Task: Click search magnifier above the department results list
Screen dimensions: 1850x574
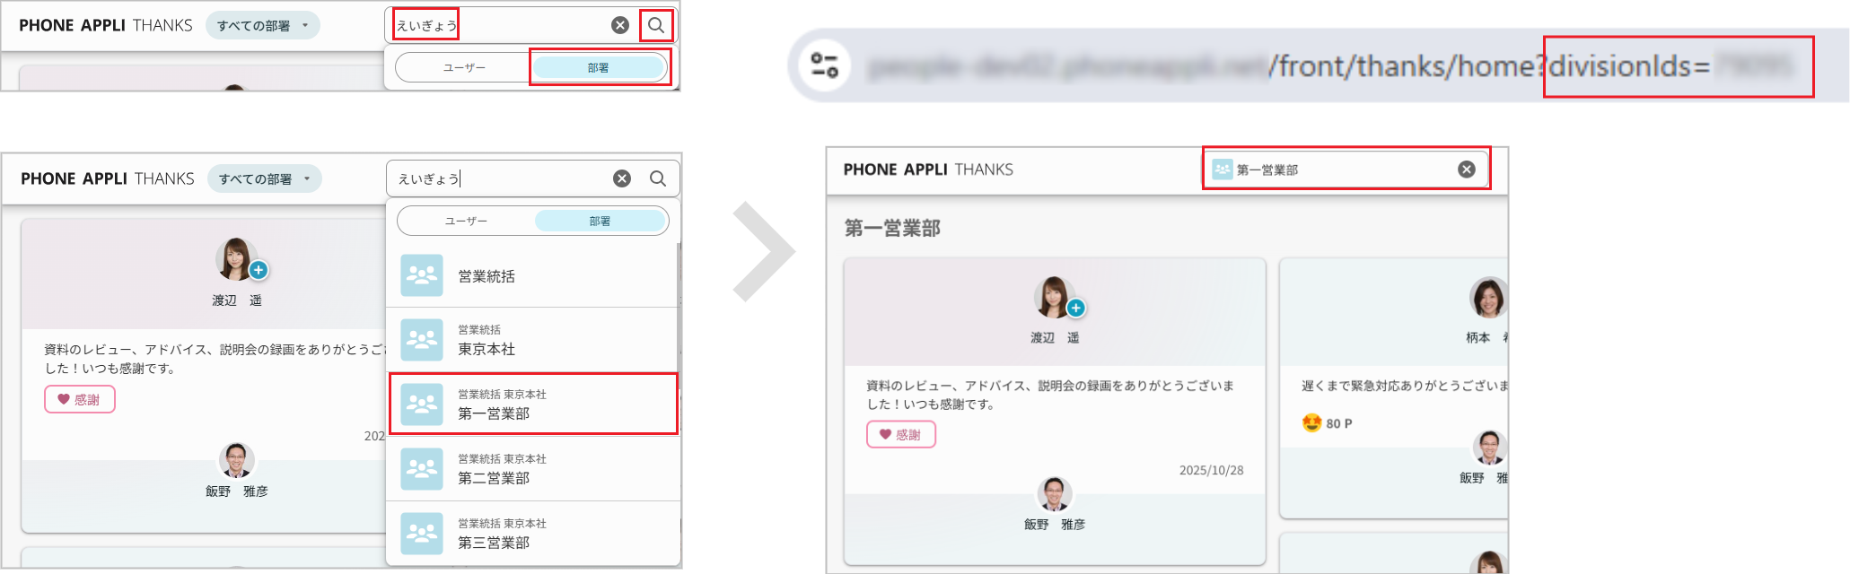Action: click(658, 178)
